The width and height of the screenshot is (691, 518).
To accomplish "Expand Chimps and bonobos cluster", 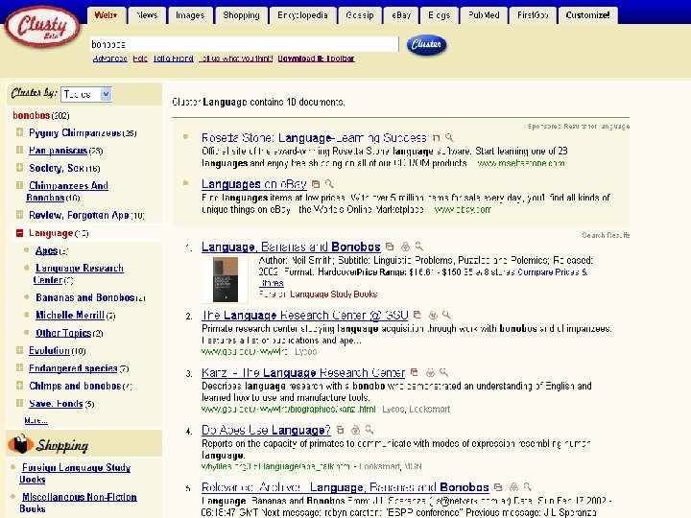I will [19, 386].
